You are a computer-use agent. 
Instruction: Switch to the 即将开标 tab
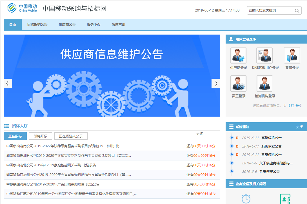click(x=41, y=136)
